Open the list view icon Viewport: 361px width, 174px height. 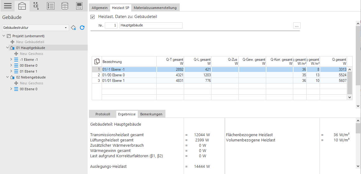click(x=50, y=6)
